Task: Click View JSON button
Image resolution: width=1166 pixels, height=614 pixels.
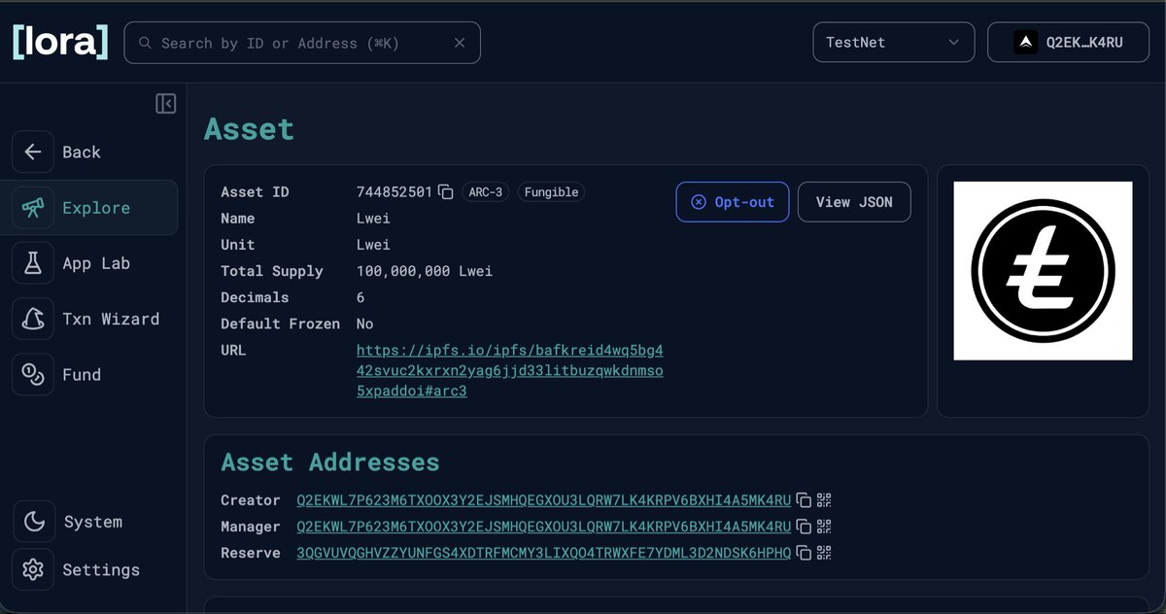Action: (854, 202)
